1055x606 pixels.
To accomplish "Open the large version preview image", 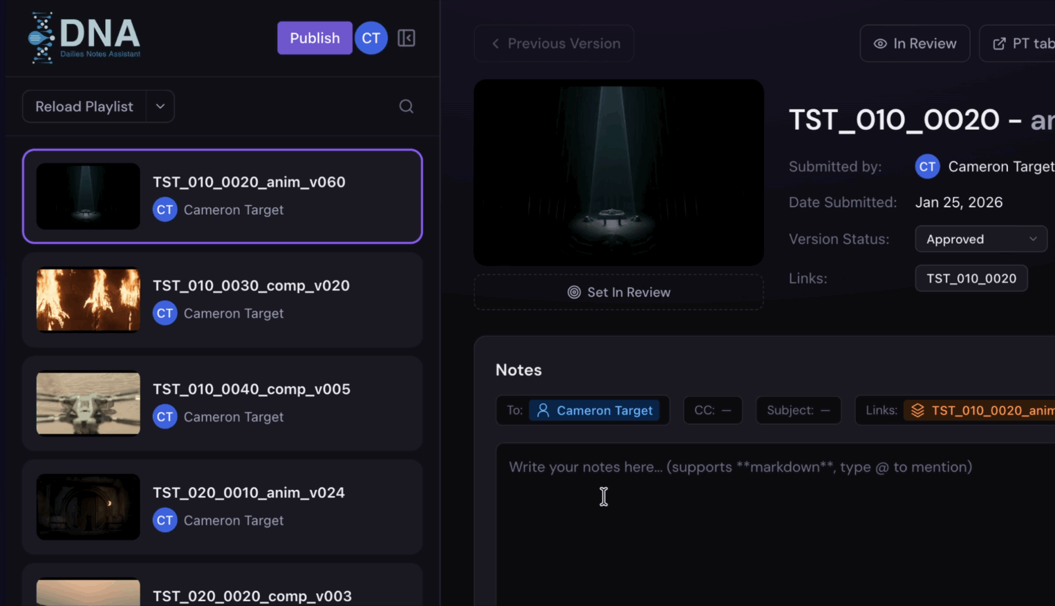I will coord(619,173).
